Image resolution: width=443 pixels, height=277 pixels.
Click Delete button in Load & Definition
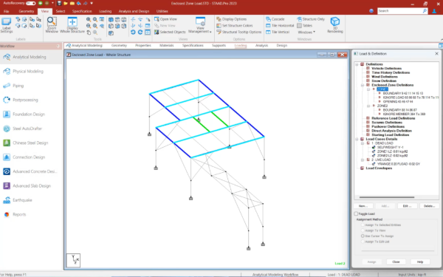coord(429,206)
